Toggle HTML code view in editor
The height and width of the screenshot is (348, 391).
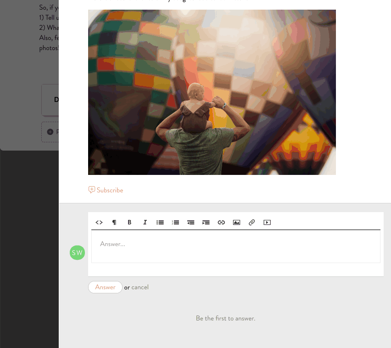click(x=99, y=222)
